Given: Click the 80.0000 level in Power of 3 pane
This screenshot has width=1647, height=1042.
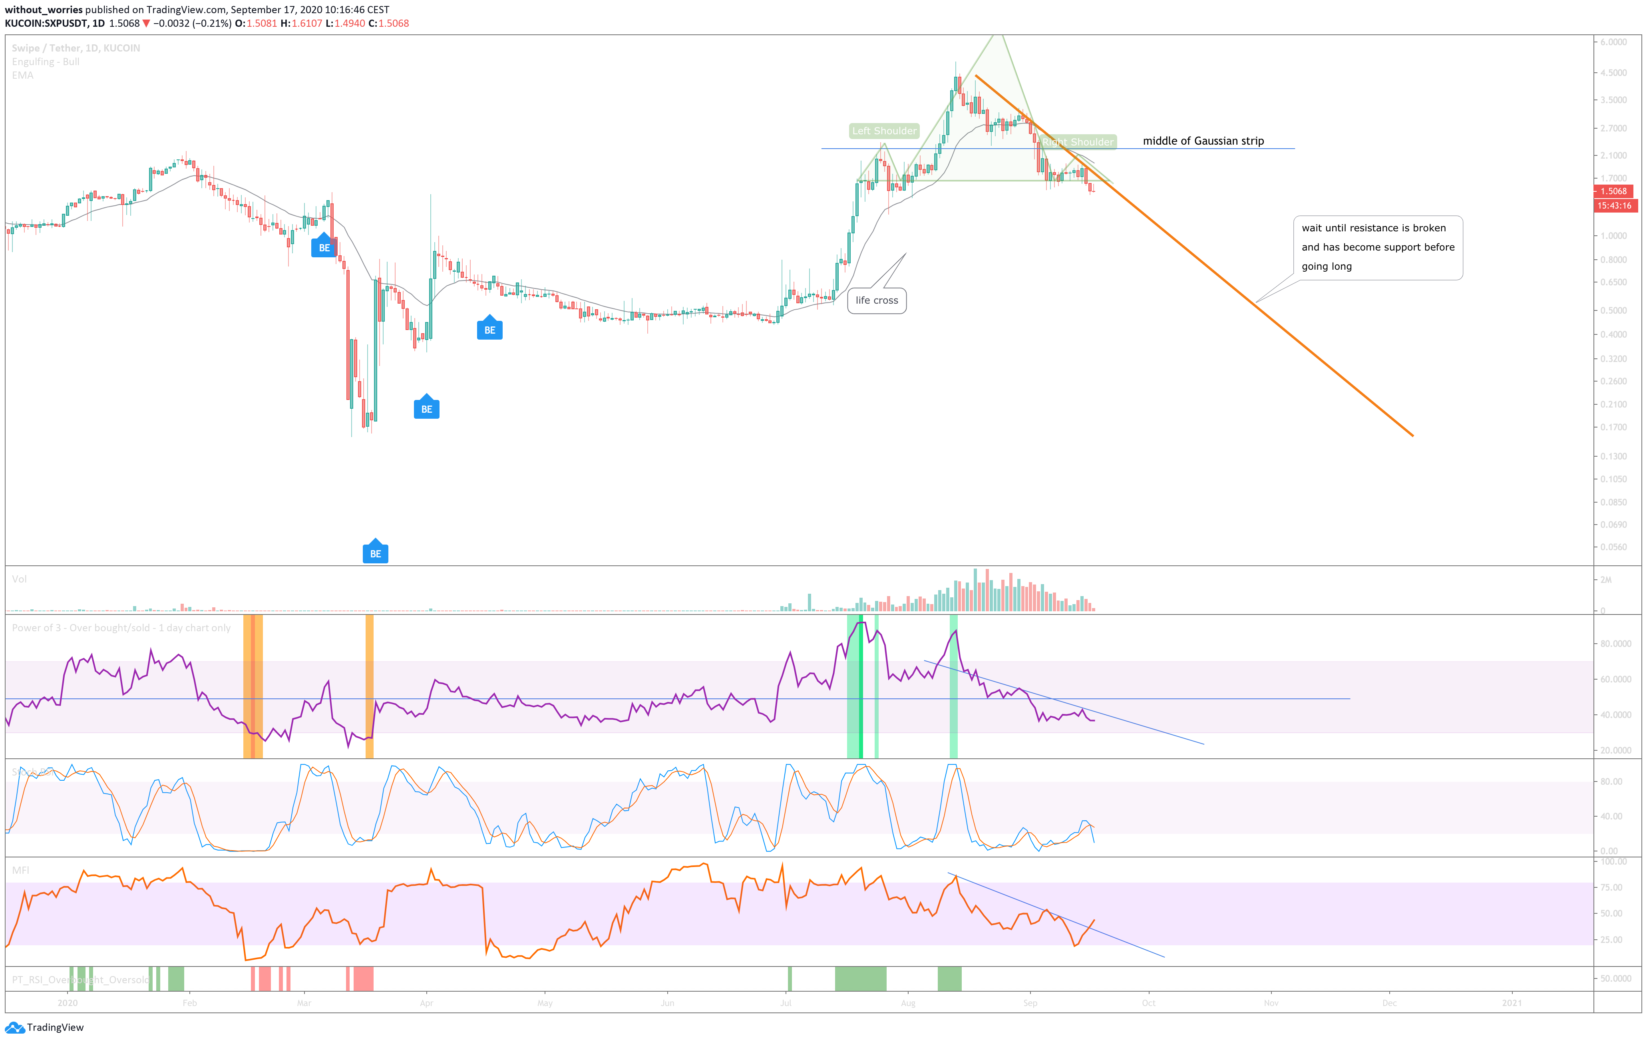Looking at the screenshot, I should pyautogui.click(x=1615, y=643).
